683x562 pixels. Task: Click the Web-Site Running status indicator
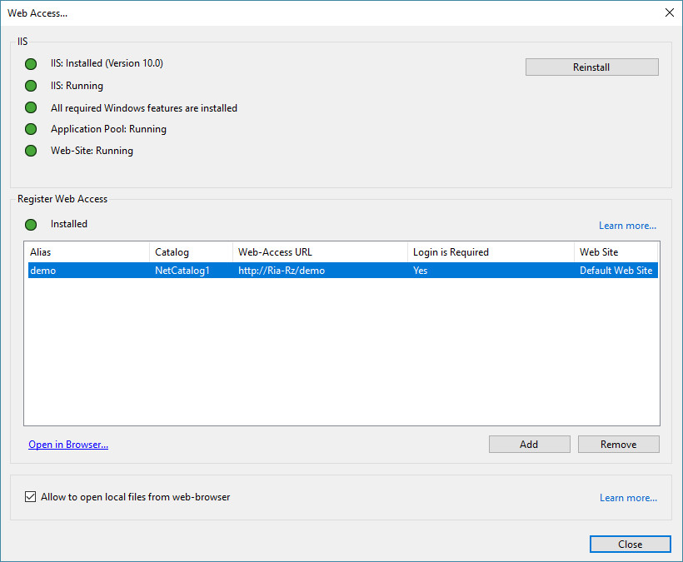[x=31, y=151]
